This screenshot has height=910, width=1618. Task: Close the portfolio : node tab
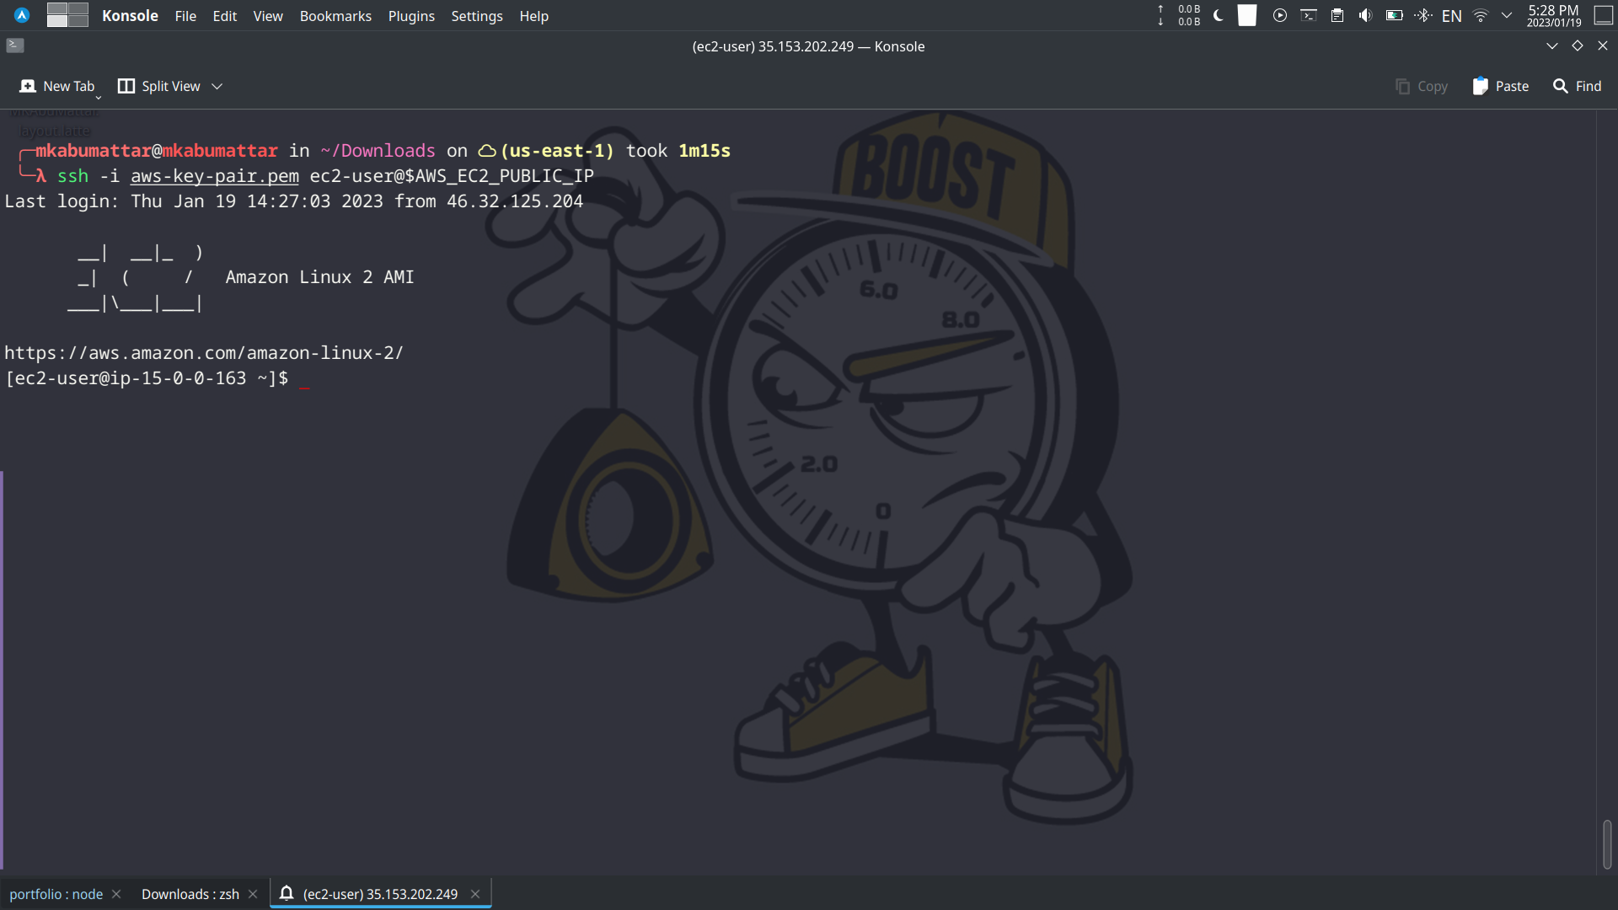tap(116, 894)
